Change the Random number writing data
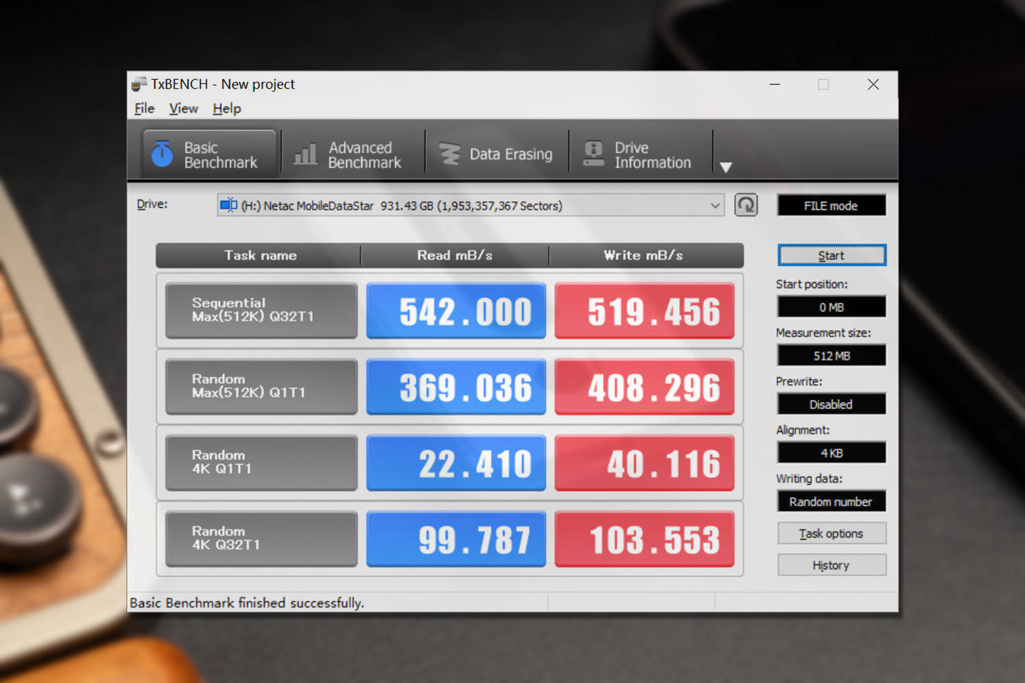The height and width of the screenshot is (683, 1025). point(832,501)
